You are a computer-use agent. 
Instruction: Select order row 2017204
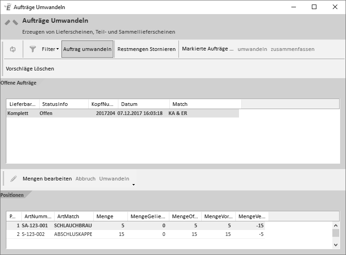[122, 113]
